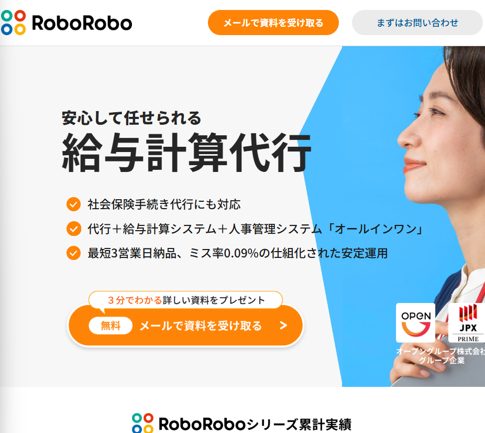Image resolution: width=485 pixels, height=433 pixels.
Task: Click the RoboRobo logo above シリーズ累計実績
Action: (x=142, y=423)
